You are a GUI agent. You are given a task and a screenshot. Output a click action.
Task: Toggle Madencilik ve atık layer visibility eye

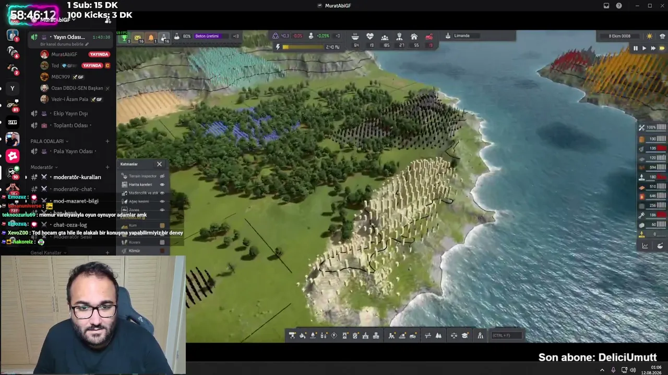[x=162, y=193]
